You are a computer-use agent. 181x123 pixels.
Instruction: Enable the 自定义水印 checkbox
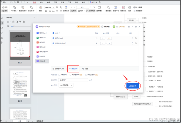click(x=86, y=75)
